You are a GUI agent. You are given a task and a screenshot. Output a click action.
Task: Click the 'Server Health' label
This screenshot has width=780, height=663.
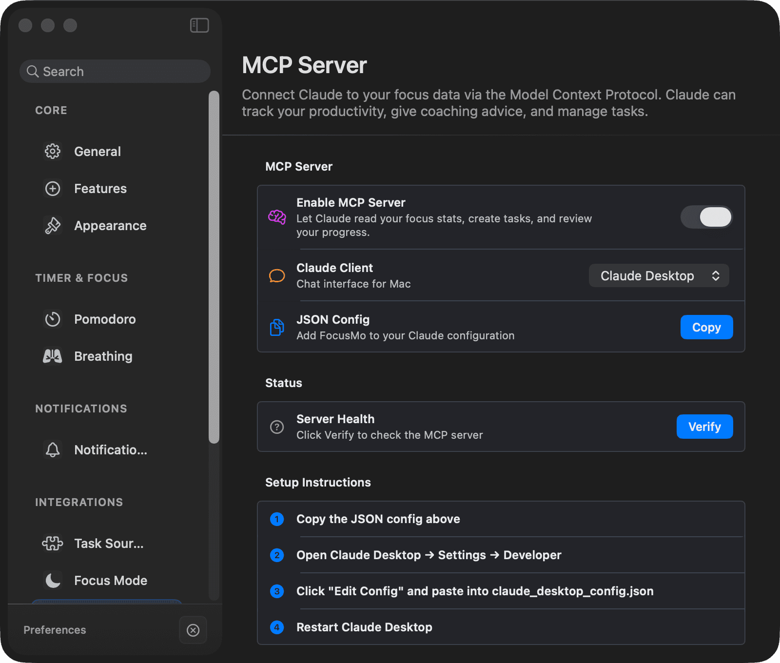(x=335, y=419)
